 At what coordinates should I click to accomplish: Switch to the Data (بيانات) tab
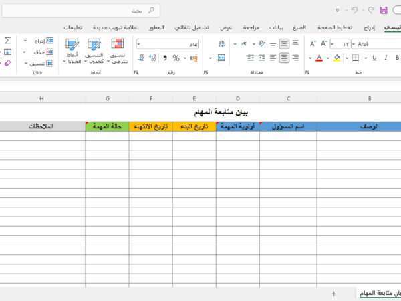[276, 27]
